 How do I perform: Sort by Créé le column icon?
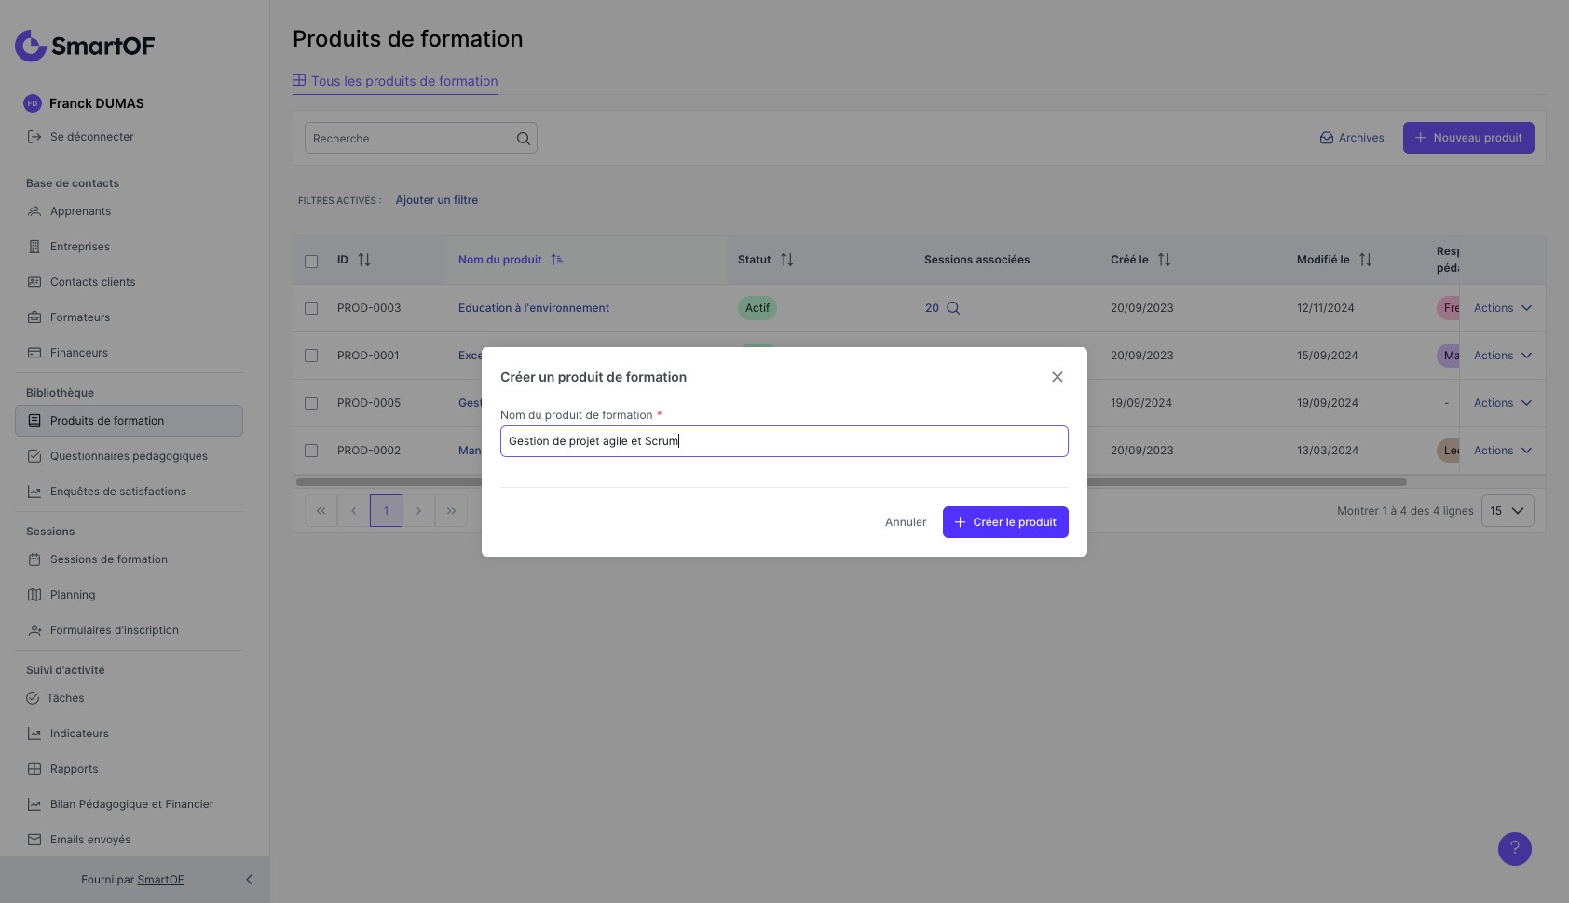pyautogui.click(x=1165, y=260)
